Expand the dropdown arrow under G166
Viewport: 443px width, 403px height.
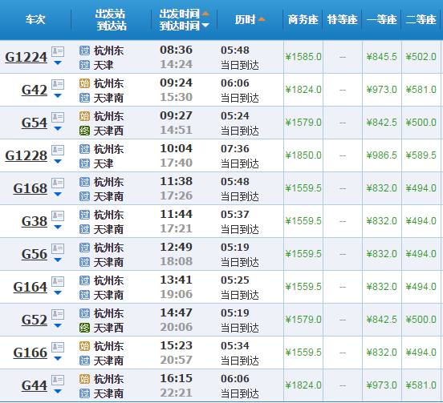click(58, 358)
